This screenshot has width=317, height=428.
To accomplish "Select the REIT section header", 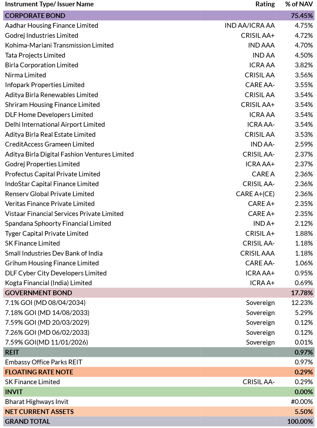I will pos(159,352).
